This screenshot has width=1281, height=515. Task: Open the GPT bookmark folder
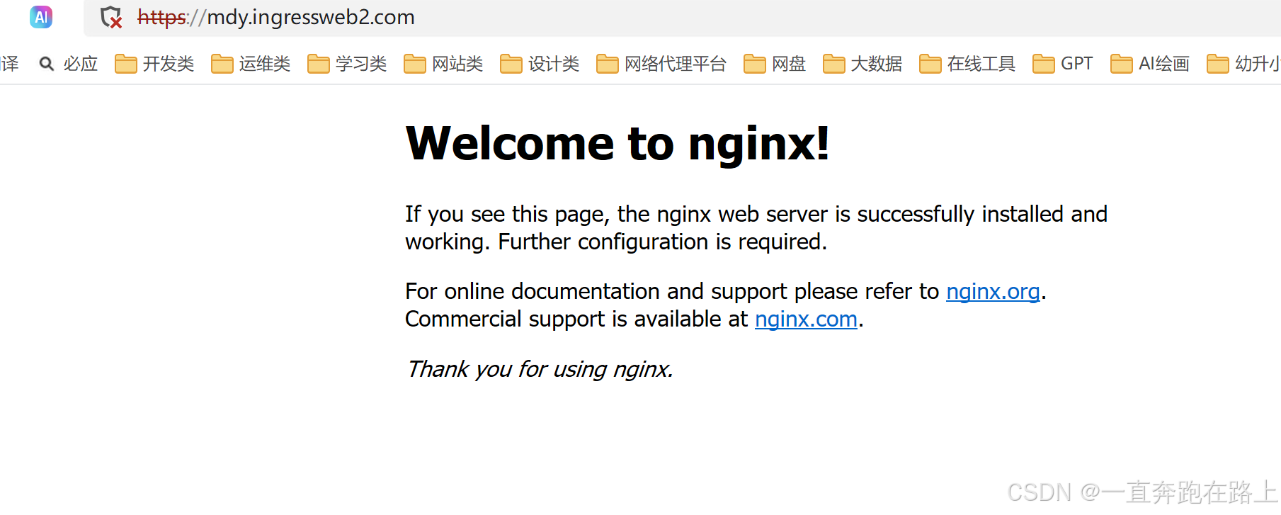click(1063, 64)
